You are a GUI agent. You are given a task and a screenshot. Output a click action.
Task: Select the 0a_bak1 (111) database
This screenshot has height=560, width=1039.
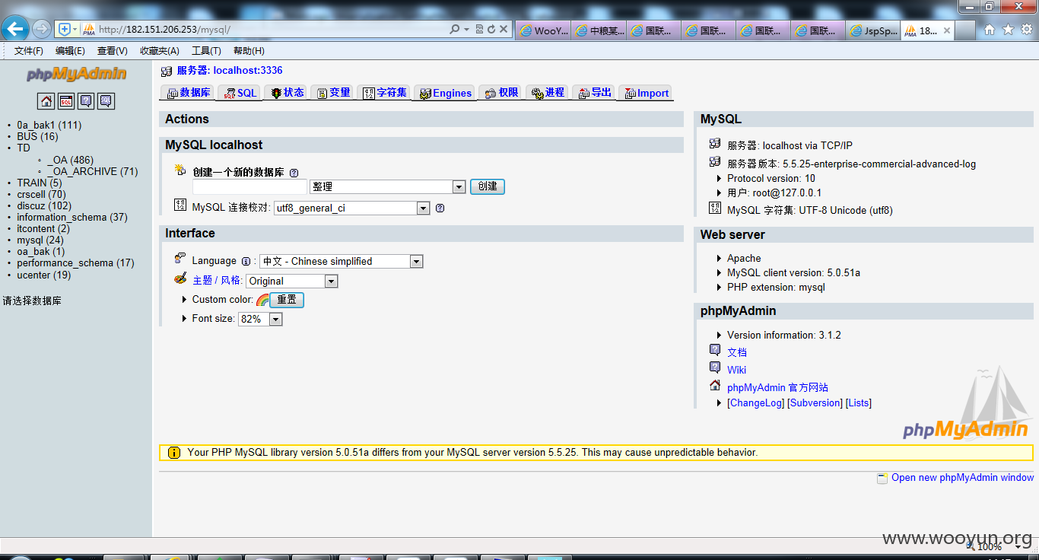coord(49,126)
